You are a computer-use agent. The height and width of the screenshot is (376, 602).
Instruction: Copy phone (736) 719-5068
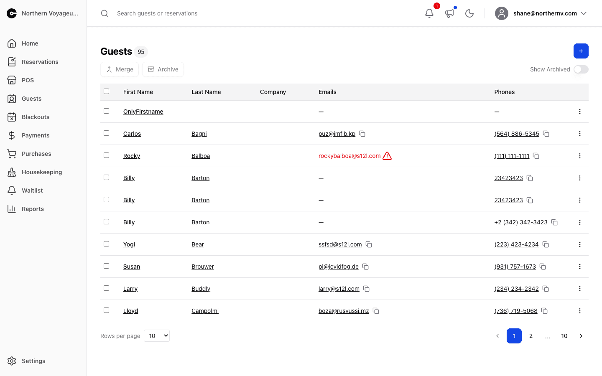[x=544, y=311]
